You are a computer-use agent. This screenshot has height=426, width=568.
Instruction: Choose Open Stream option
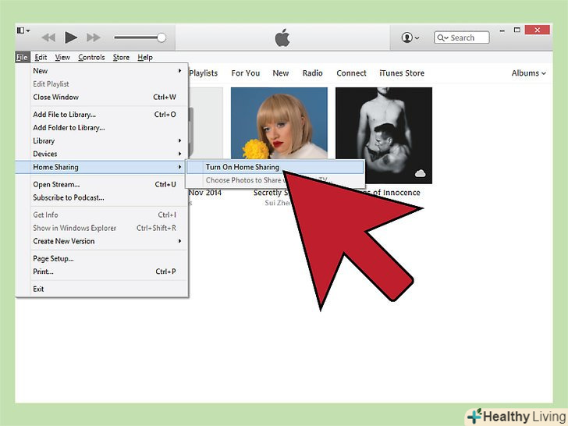tap(101, 184)
